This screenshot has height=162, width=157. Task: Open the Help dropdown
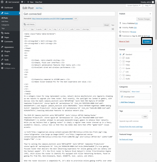tap(148, 5)
